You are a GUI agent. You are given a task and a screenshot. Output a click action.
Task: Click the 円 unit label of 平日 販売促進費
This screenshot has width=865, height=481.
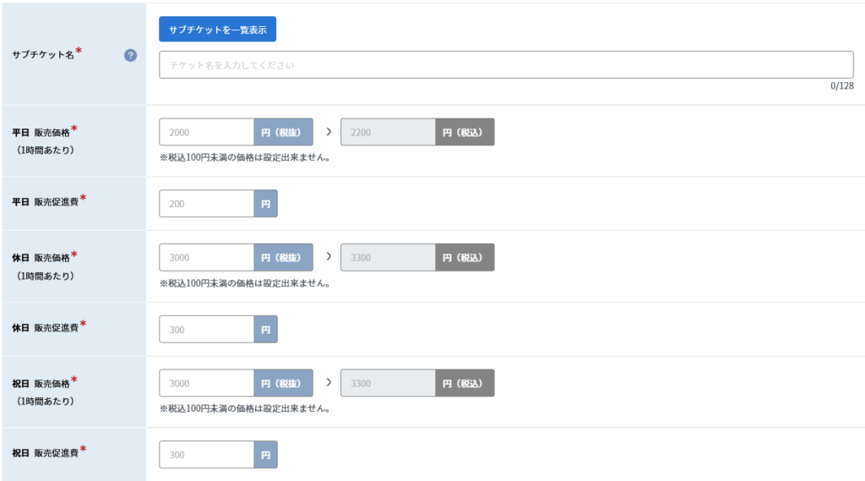(x=266, y=204)
